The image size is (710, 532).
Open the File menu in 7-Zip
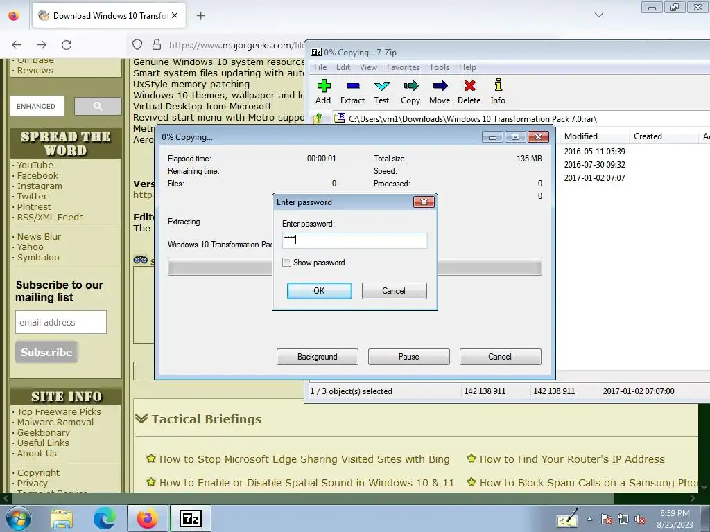coord(320,67)
